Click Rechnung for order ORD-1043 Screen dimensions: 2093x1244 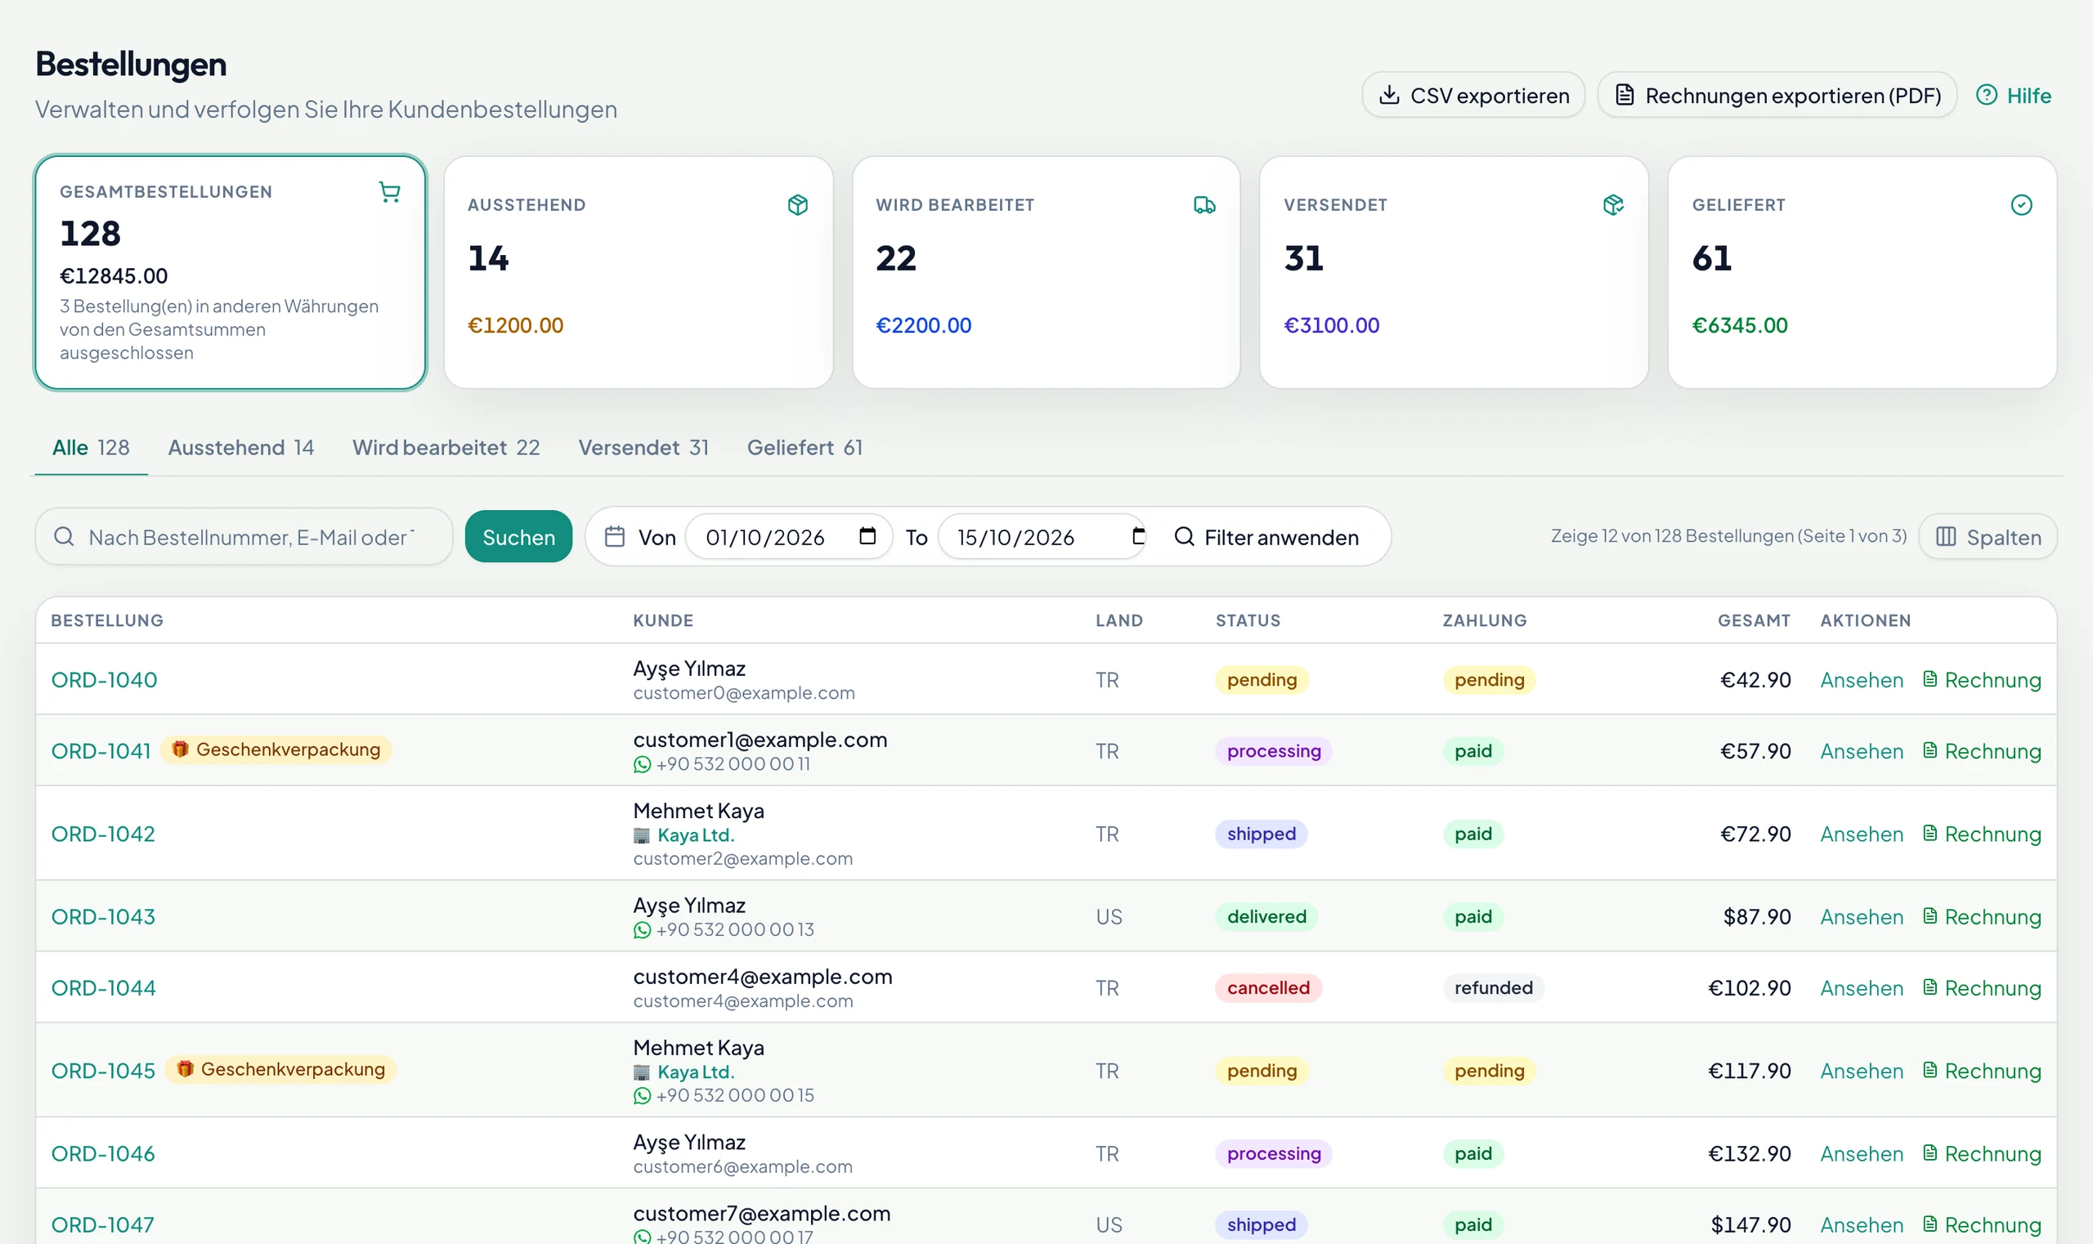coord(1982,917)
